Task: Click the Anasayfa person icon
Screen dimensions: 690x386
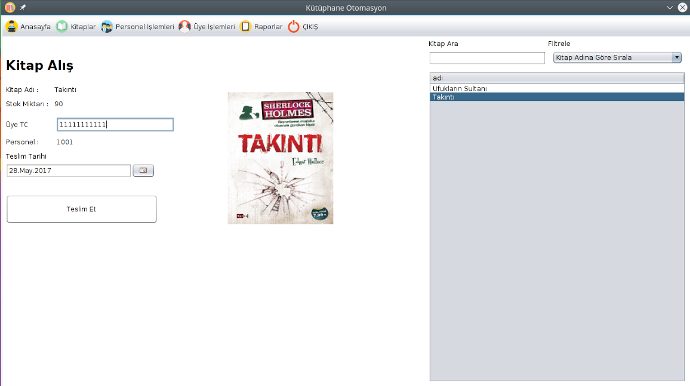Action: (11, 26)
